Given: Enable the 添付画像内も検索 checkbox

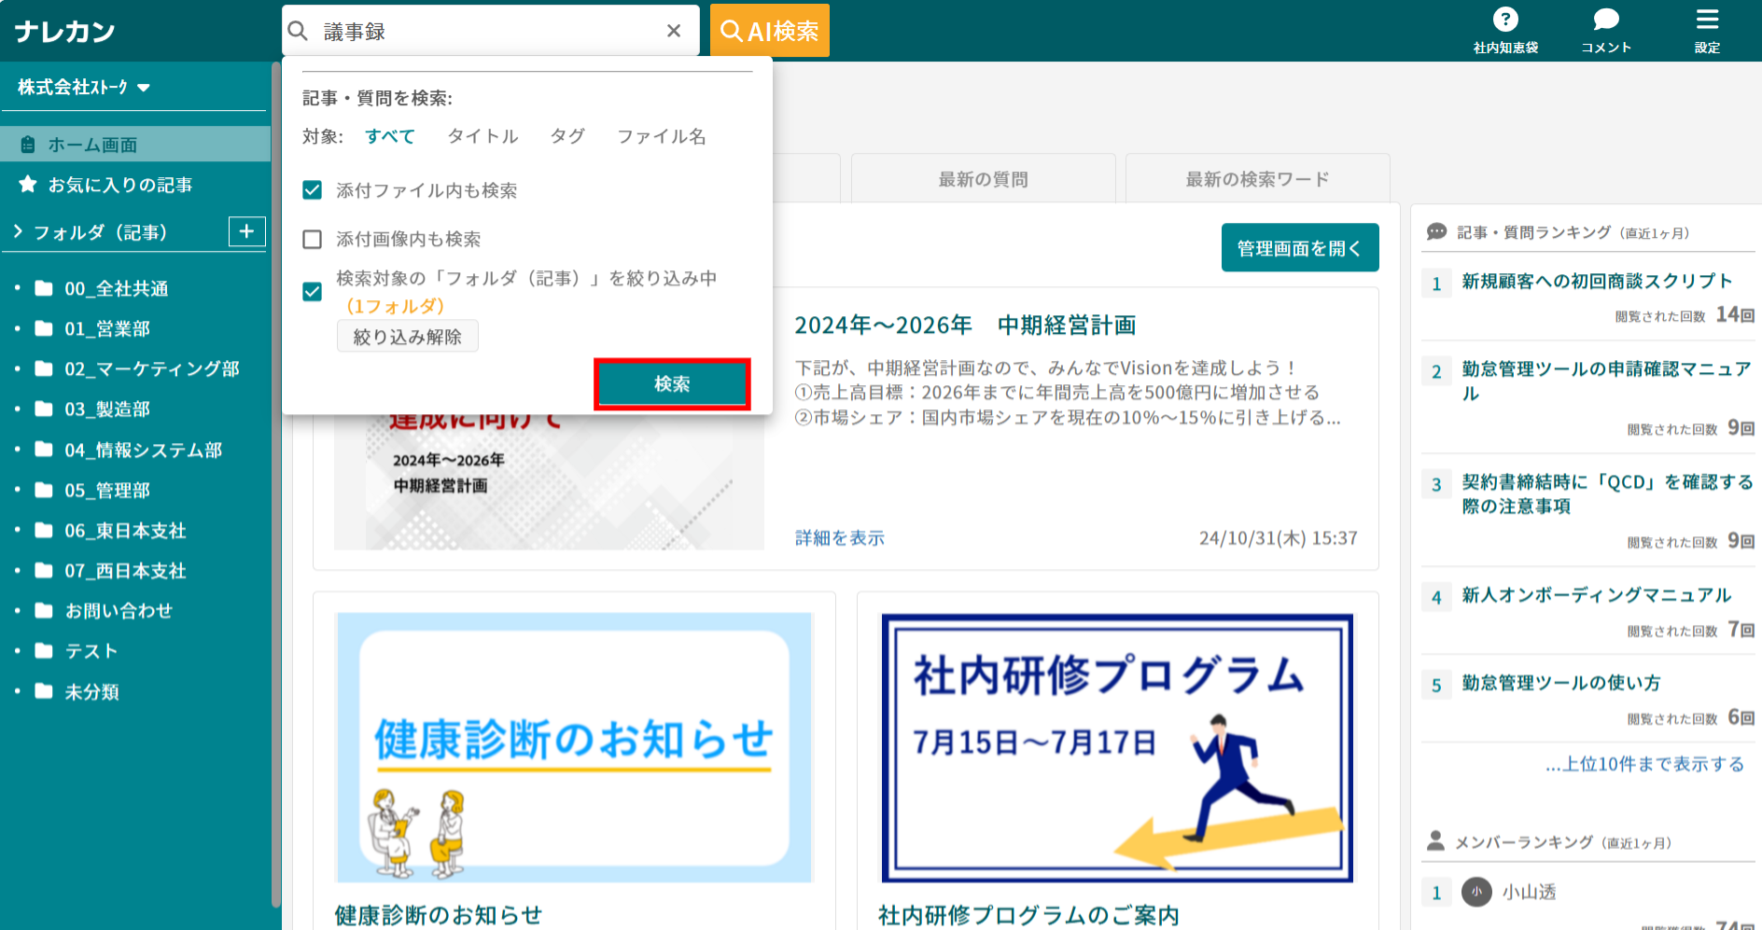Looking at the screenshot, I should click(312, 239).
